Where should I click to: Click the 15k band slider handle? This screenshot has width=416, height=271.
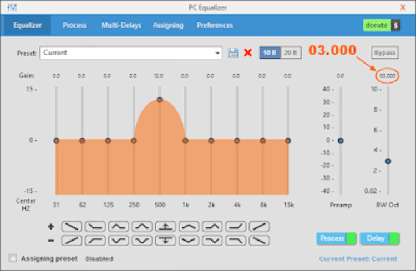[x=288, y=140]
